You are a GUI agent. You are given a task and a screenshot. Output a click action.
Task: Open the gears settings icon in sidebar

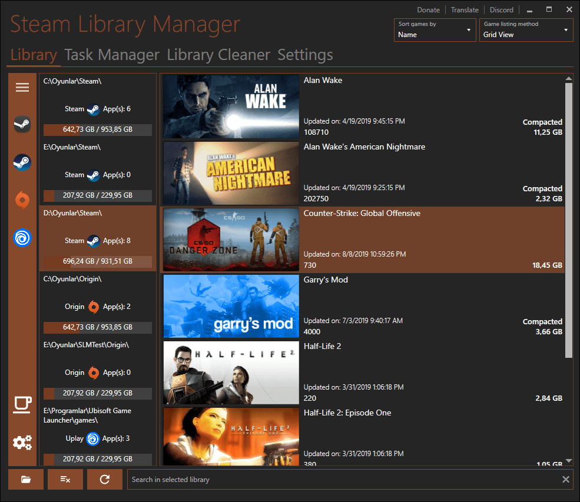point(22,442)
